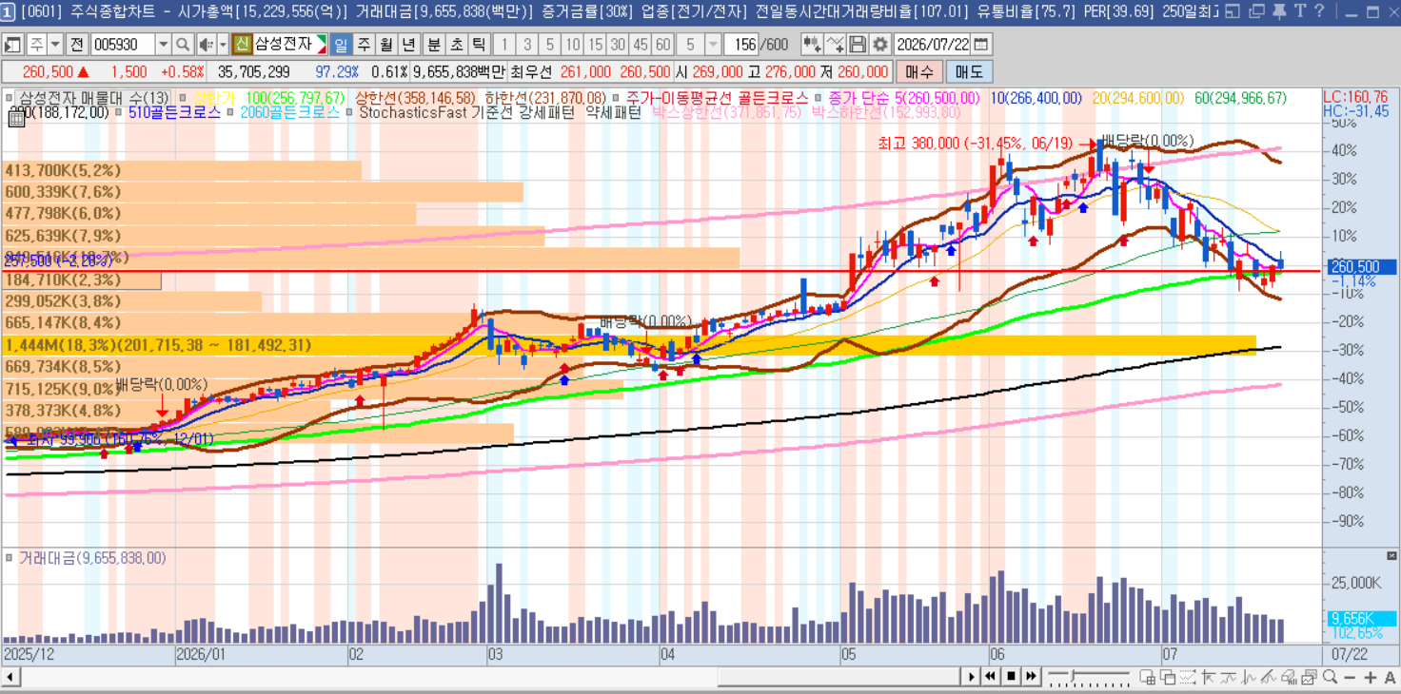Expand the stock code 005930 dropdown
Image resolution: width=1401 pixels, height=694 pixels.
click(163, 45)
